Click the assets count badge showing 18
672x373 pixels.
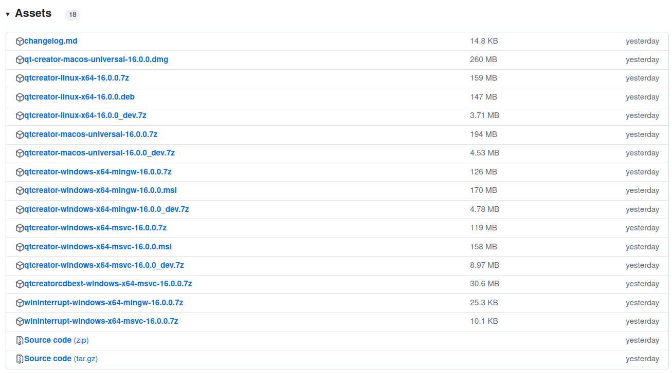click(72, 15)
